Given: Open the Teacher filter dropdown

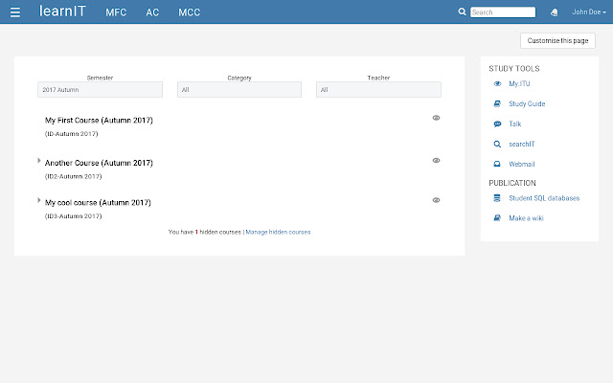Looking at the screenshot, I should [378, 90].
